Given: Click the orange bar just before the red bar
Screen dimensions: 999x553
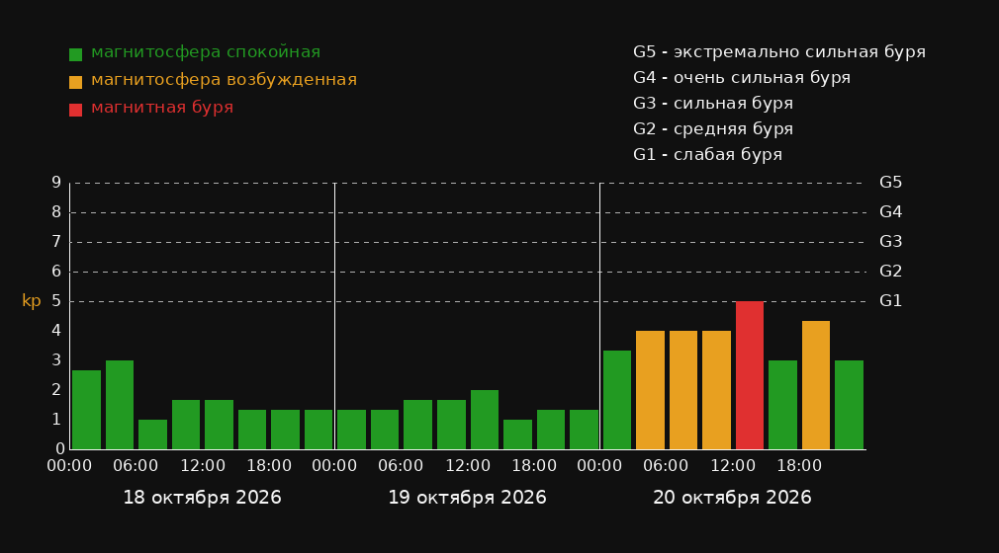Looking at the screenshot, I should click(x=716, y=390).
